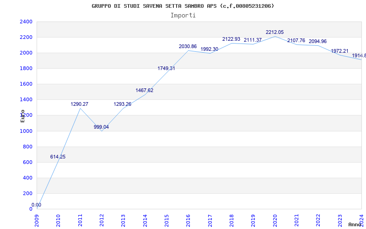Screen dimensions: 366x229
Task: Select the 2200 Euro axis tick label
Action: [x=26, y=38]
